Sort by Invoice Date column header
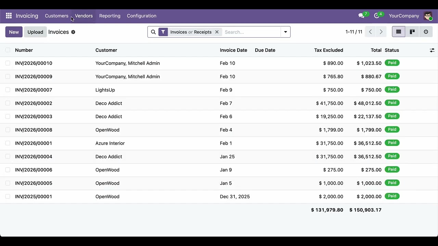The image size is (438, 246). pos(233,50)
